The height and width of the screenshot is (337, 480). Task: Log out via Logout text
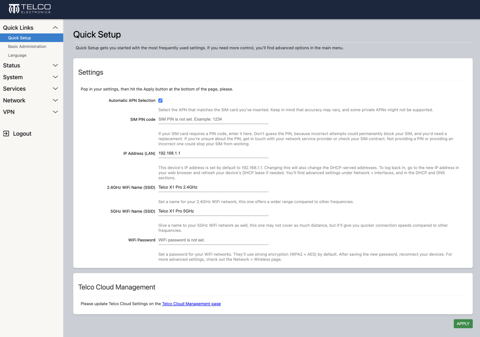click(x=22, y=134)
